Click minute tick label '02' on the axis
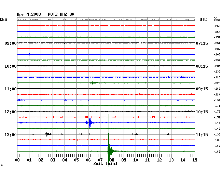 click(x=41, y=160)
